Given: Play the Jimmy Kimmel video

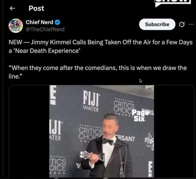Looking at the screenshot, I should point(102,131).
